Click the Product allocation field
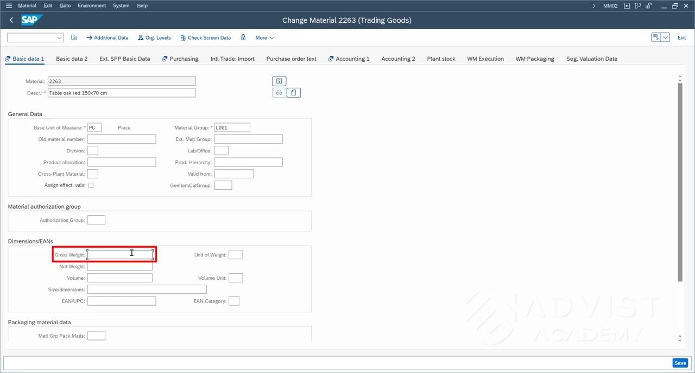The width and height of the screenshot is (695, 373). pos(122,162)
